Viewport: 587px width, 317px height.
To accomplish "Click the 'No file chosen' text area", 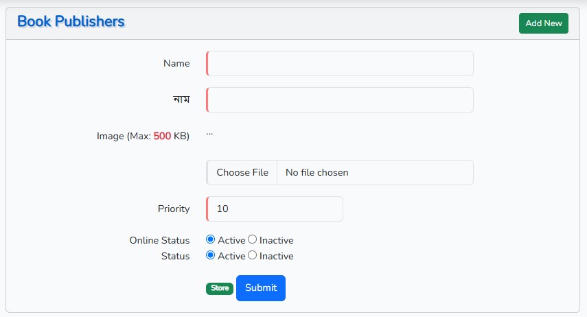I will coord(316,172).
